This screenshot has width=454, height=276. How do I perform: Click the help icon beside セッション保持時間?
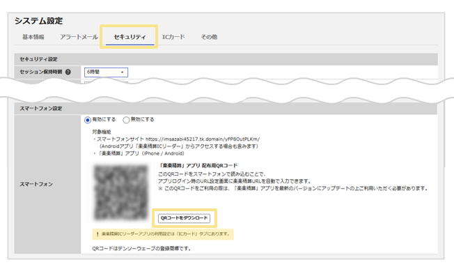(68, 72)
